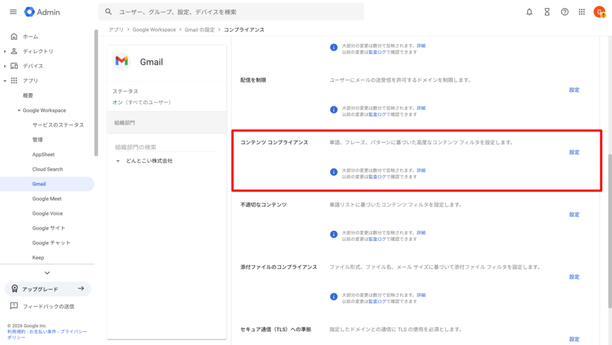This screenshot has width=612, height=345.
Task: Click the info icon under コンテンツ コンプライアンス
Action: click(x=334, y=172)
